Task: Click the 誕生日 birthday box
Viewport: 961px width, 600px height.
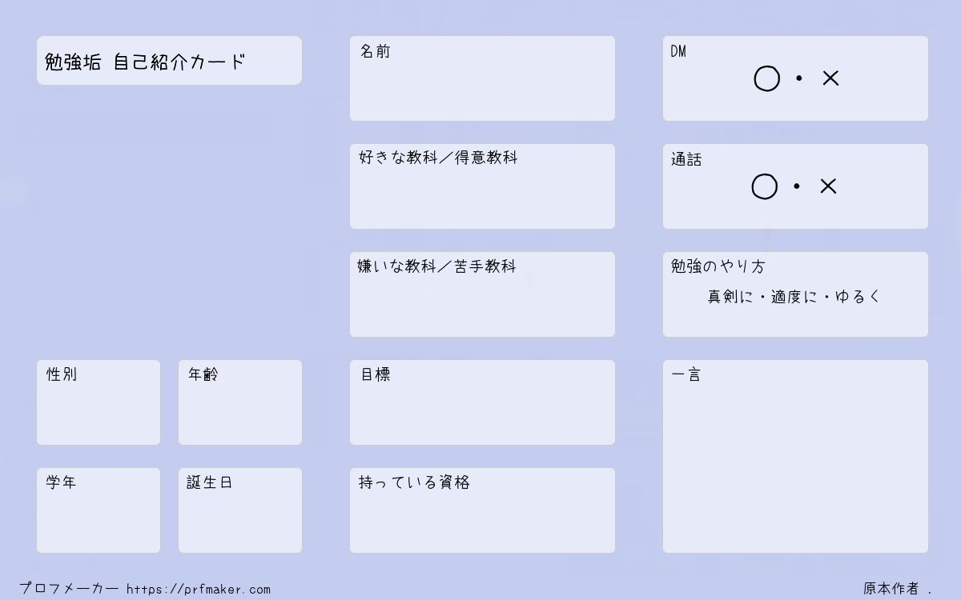Action: click(x=240, y=510)
